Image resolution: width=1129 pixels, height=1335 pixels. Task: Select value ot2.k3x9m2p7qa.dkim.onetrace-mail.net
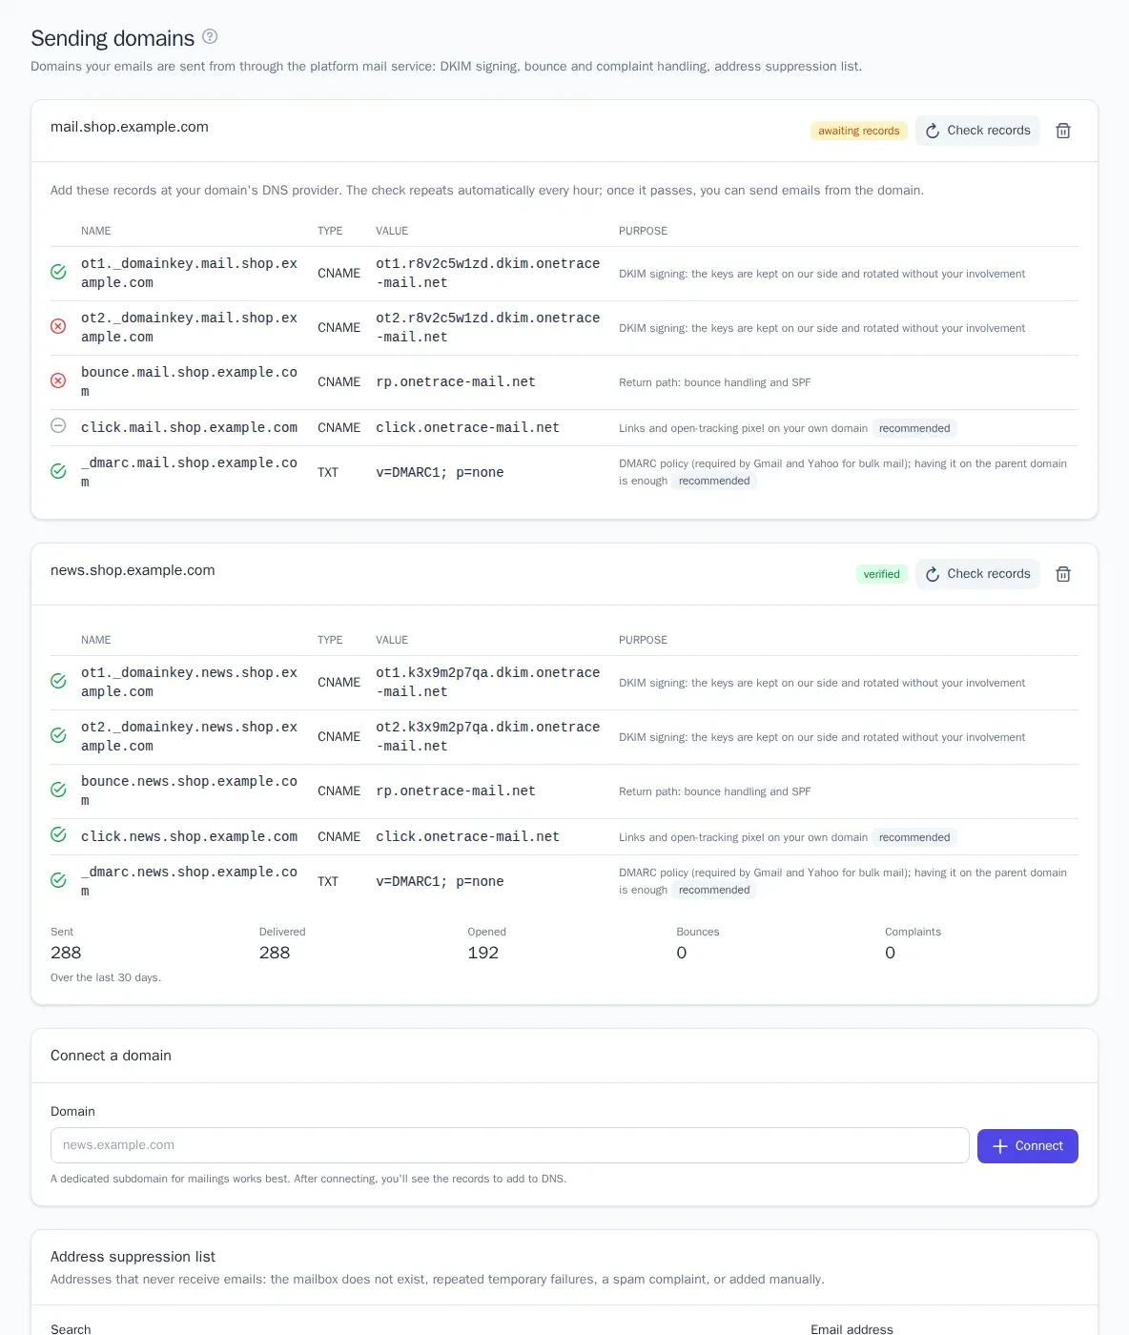pyautogui.click(x=488, y=736)
